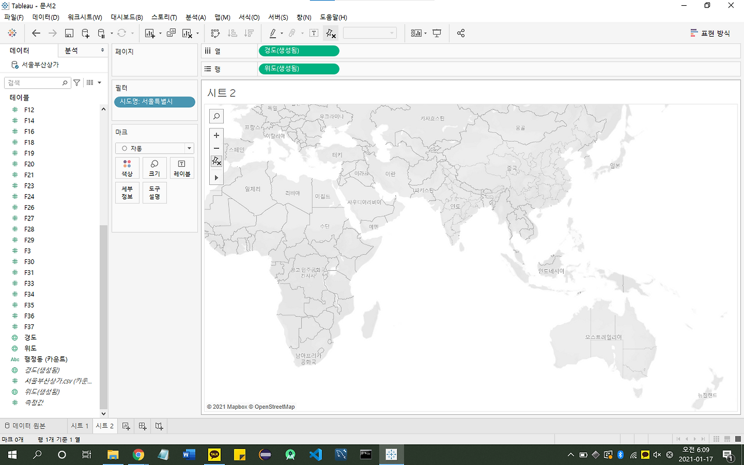Click the data pane vertical scrollbar
Viewport: 744px width, 465px height.
[x=103, y=317]
